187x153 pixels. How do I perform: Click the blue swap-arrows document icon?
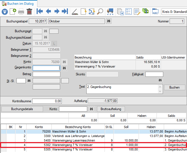[92, 11]
